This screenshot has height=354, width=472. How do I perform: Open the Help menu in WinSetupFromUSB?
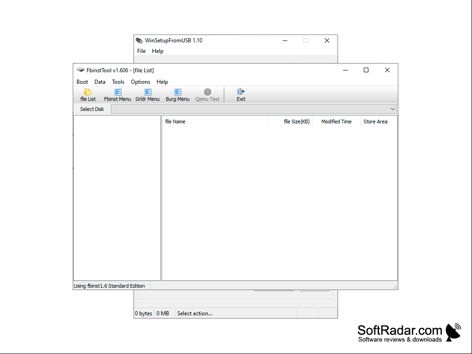coord(157,51)
